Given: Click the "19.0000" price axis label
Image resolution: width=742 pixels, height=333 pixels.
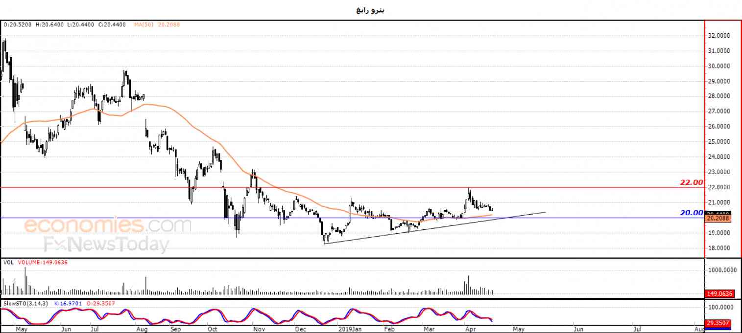Looking at the screenshot, I should pyautogui.click(x=719, y=233).
